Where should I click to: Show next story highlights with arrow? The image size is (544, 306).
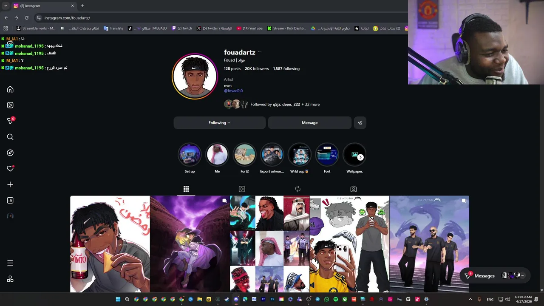coord(360,157)
